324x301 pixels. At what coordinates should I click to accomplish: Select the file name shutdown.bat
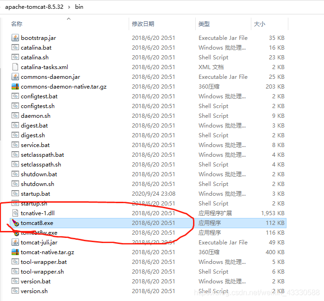pos(39,174)
